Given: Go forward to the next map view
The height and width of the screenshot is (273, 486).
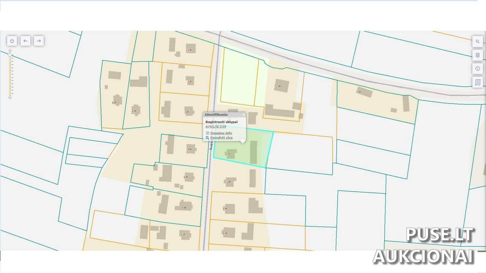Looking at the screenshot, I should (39, 41).
